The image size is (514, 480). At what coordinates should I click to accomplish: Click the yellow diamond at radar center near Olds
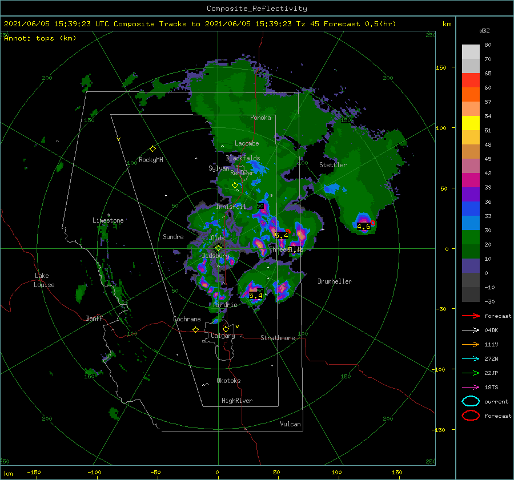[218, 248]
